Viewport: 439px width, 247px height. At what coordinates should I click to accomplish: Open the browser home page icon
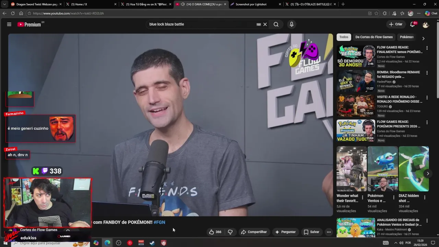coord(21,13)
